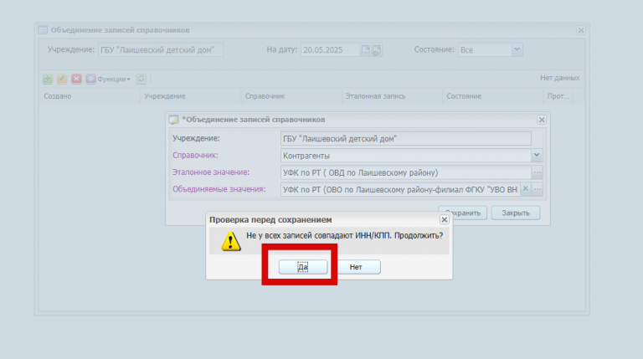Clear the Объединяемые значения field with X icon
The image size is (643, 359).
(x=525, y=189)
